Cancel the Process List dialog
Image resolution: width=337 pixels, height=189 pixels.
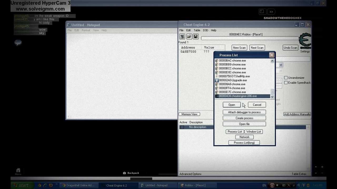(x=257, y=105)
